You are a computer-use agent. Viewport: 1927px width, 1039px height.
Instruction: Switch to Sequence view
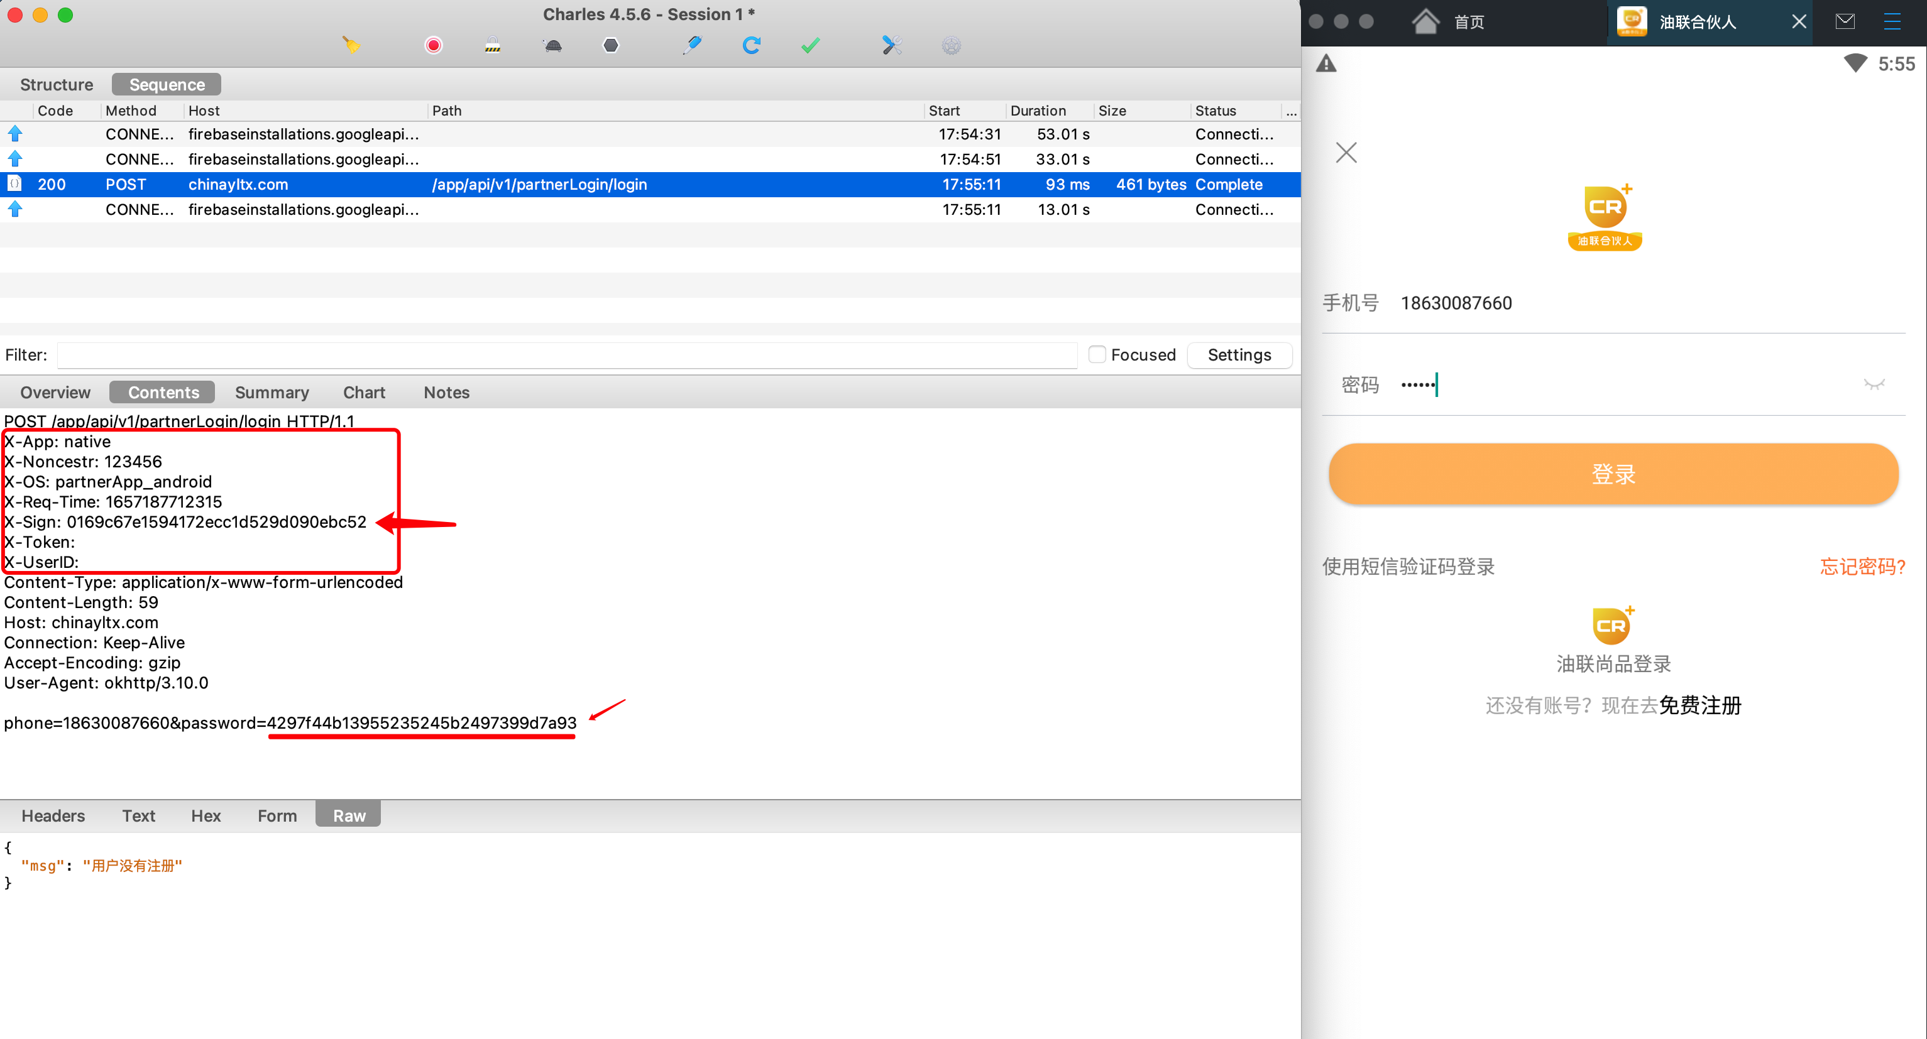(167, 84)
